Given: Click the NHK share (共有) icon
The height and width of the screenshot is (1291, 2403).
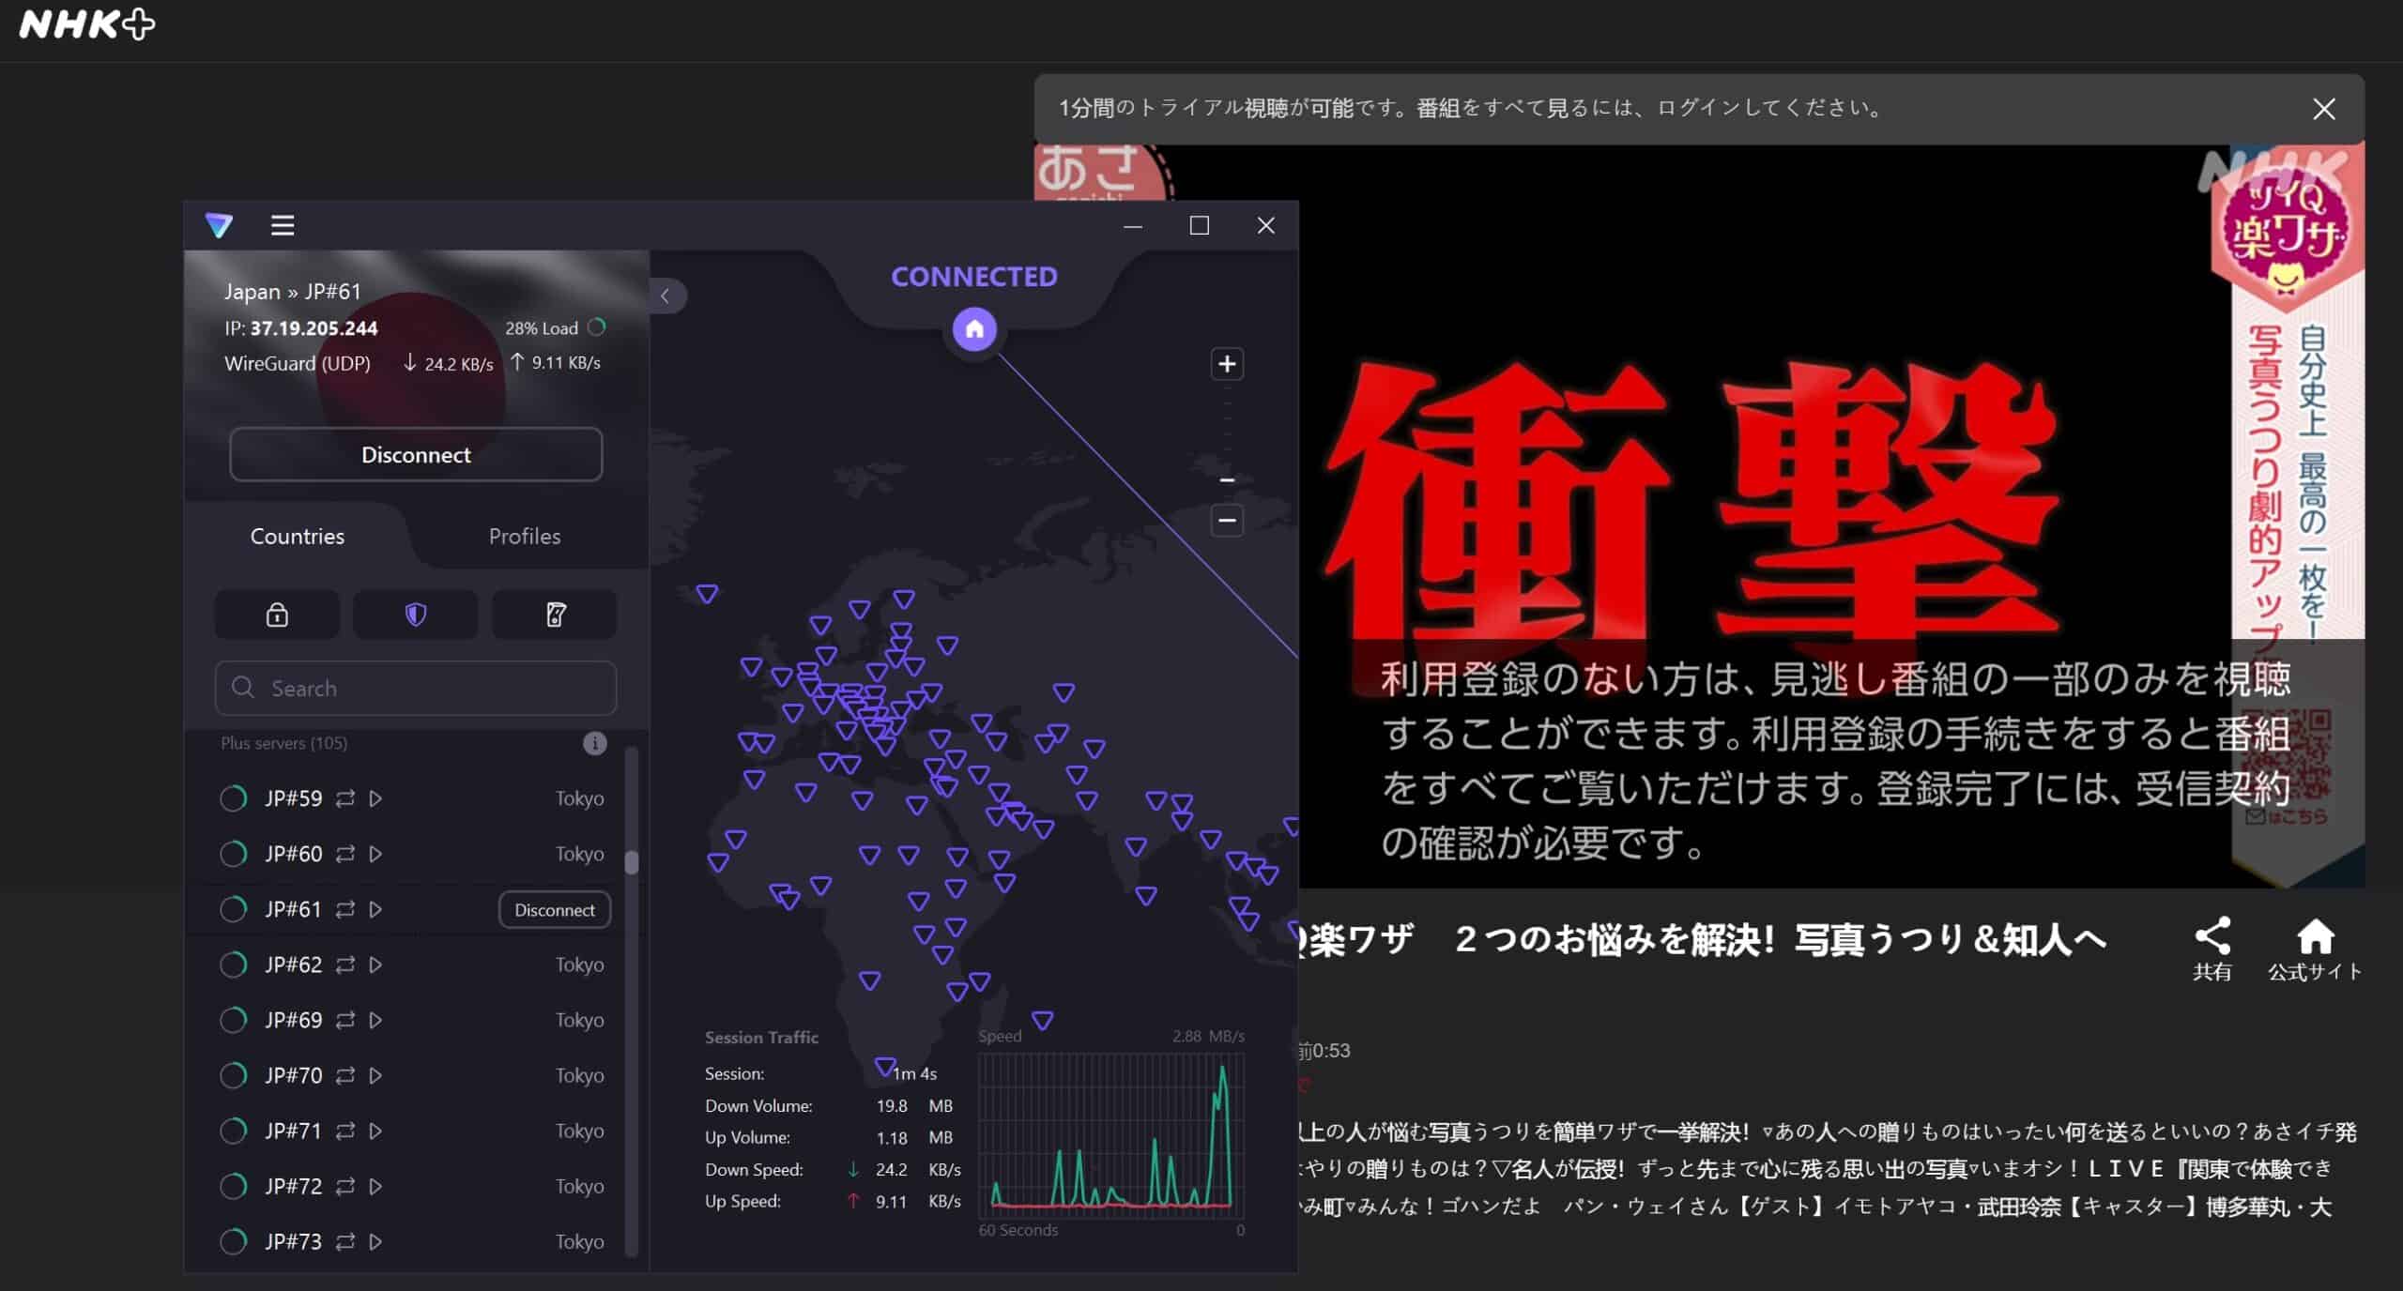Looking at the screenshot, I should (x=2212, y=949).
